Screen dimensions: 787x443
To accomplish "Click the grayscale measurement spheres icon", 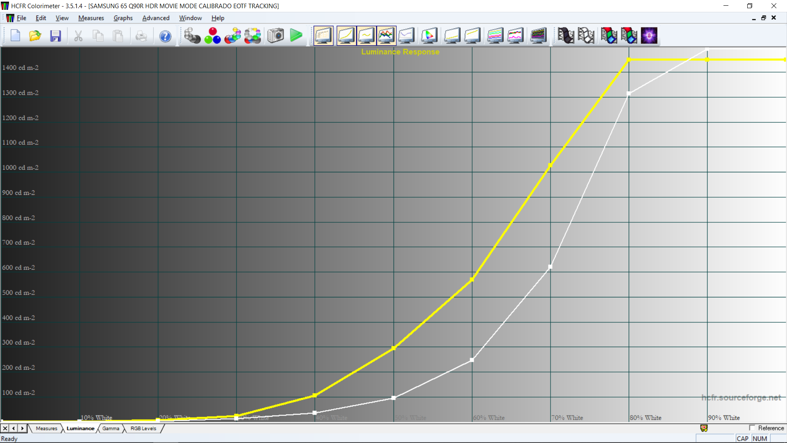I will tap(192, 36).
